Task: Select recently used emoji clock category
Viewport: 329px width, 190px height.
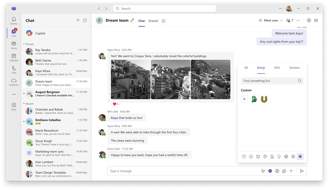Action: (x=244, y=156)
